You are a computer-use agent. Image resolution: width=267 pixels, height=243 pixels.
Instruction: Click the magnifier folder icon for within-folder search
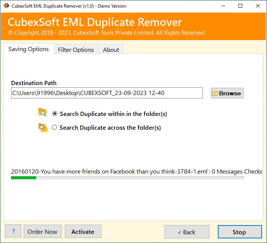click(x=42, y=113)
